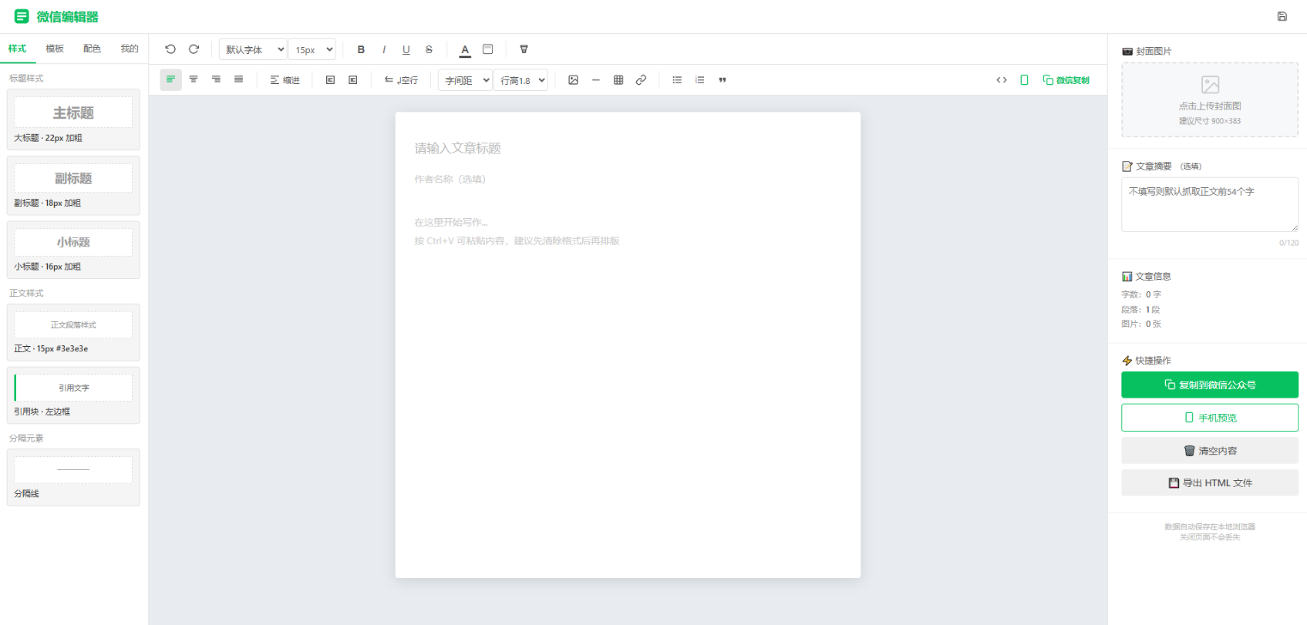Open the background color picker
Image resolution: width=1307 pixels, height=625 pixels.
coord(487,49)
